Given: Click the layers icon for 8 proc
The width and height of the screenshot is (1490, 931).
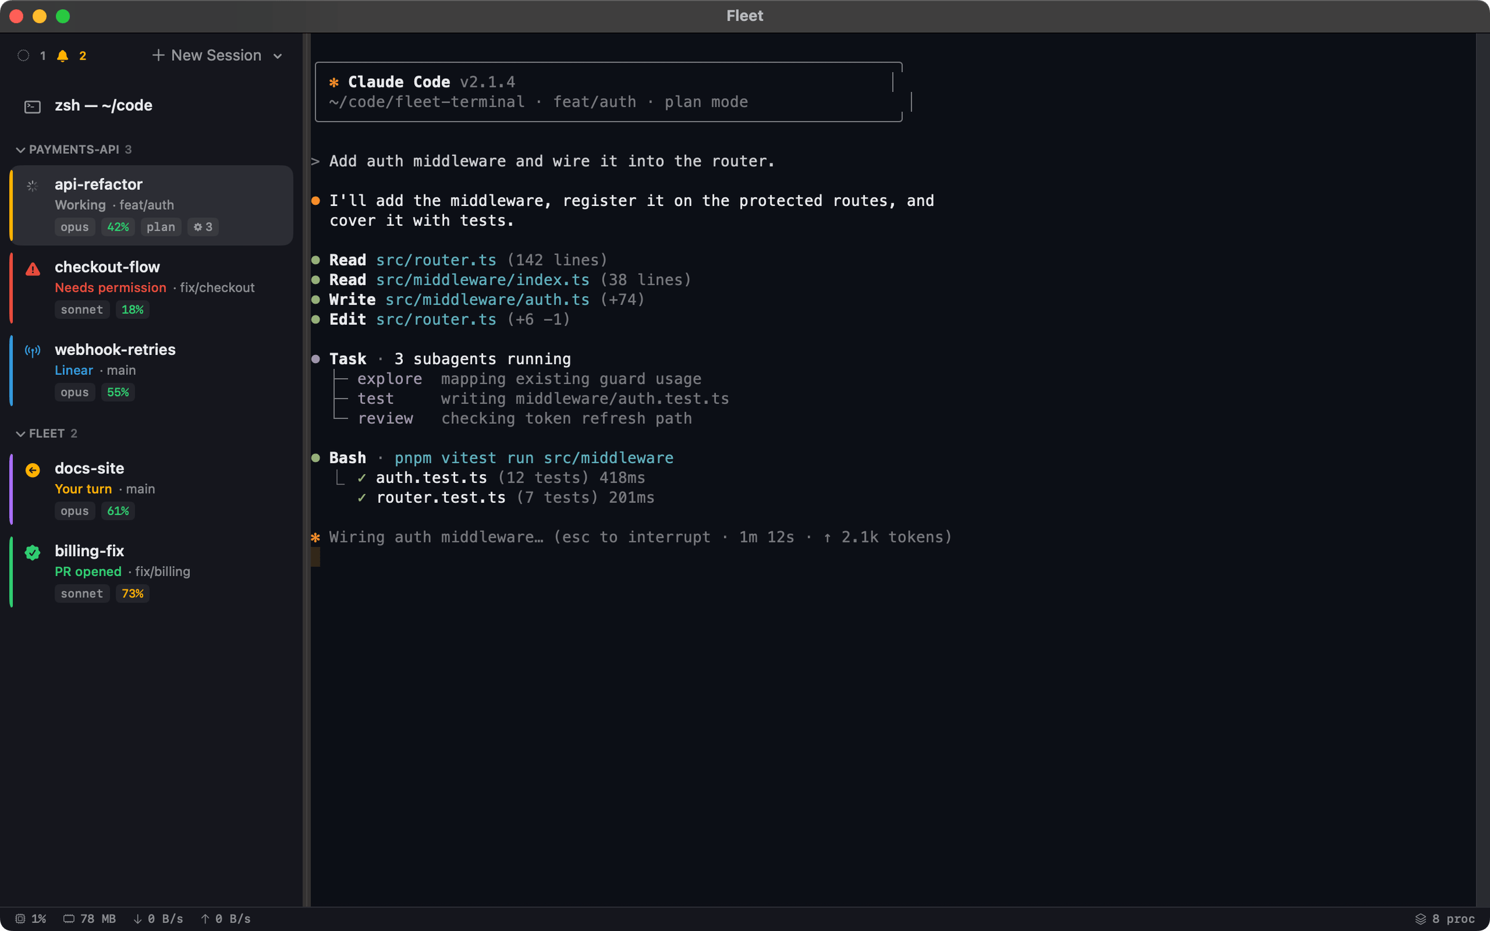Looking at the screenshot, I should [x=1420, y=919].
